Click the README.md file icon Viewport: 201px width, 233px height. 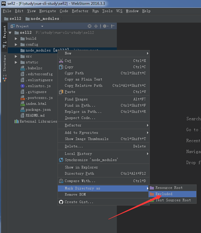click(22, 116)
